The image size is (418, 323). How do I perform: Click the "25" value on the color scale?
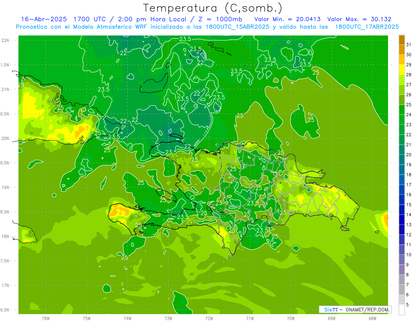coord(409,105)
